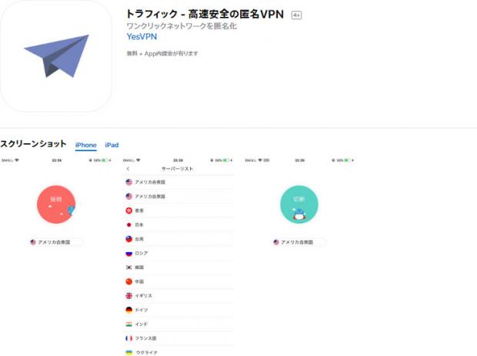Open country selector in third screenshot
The height and width of the screenshot is (356, 477).
(x=298, y=242)
